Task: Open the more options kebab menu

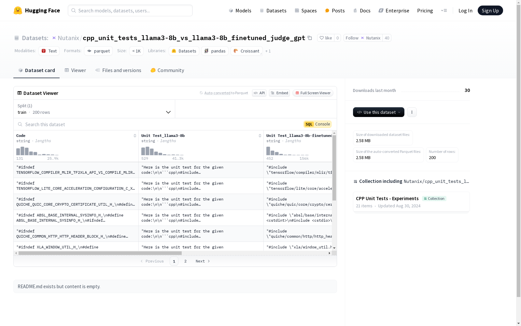Action: [412, 112]
